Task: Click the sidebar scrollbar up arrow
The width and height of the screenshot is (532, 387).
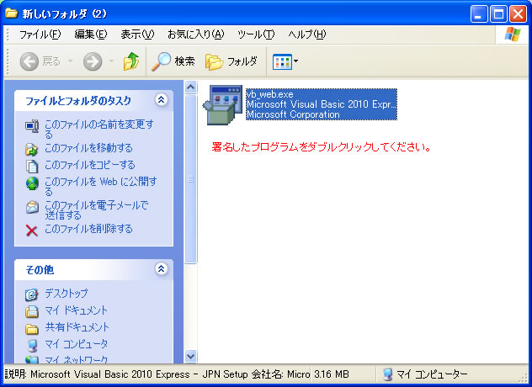Action: 191,87
